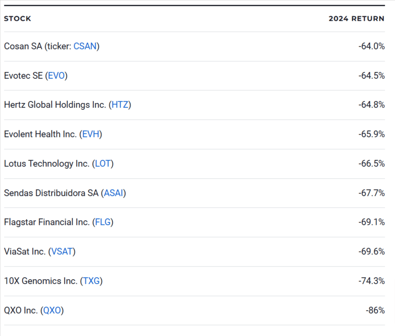
Task: Open the VSAT ticker link
Action: pyautogui.click(x=62, y=252)
